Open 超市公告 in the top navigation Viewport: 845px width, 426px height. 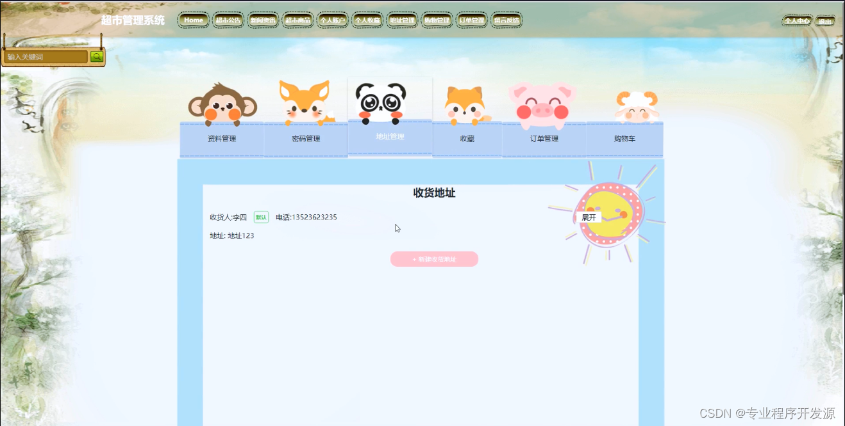tap(228, 20)
